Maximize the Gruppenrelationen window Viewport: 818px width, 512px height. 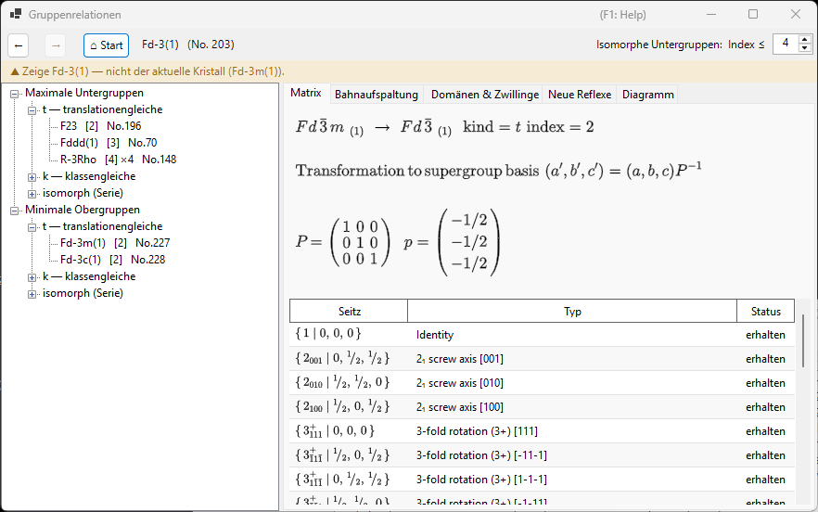click(x=753, y=14)
